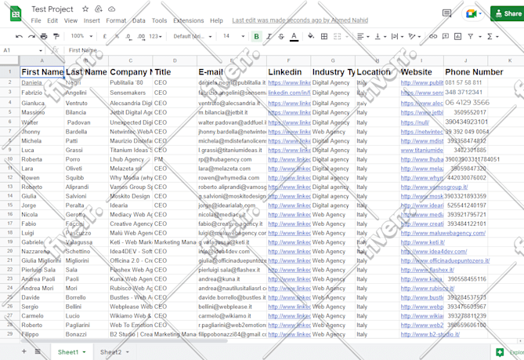Format cells as percent
Screen dimensions: 524x360
coord(117,36)
